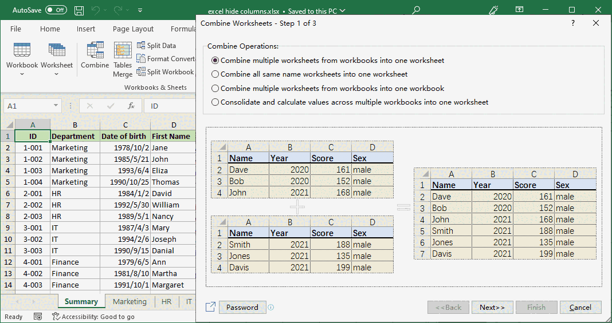
Task: Open Customize Quick Access Toolbar dropdown
Action: [x=140, y=10]
